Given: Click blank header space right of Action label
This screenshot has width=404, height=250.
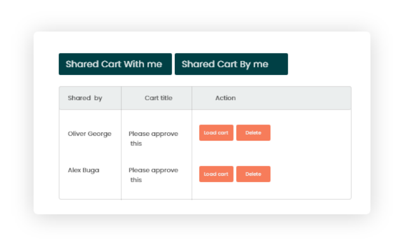Looking at the screenshot, I should point(293,98).
